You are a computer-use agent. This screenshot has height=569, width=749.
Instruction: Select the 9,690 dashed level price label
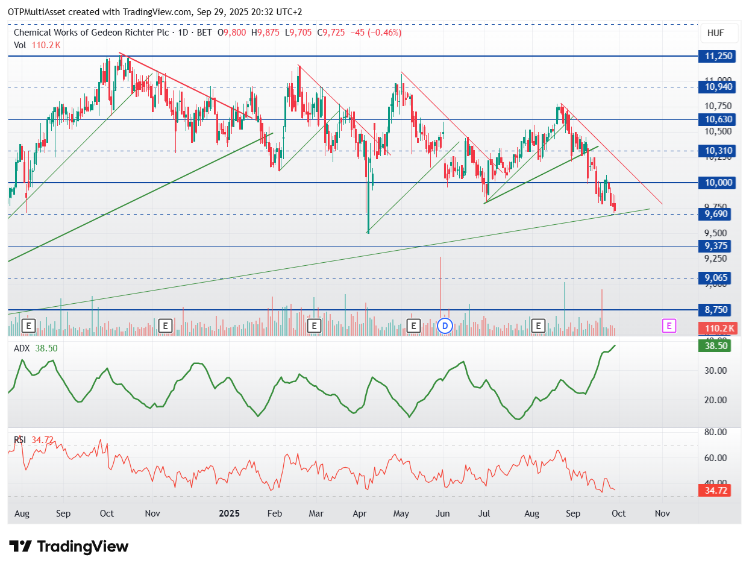pyautogui.click(x=716, y=214)
